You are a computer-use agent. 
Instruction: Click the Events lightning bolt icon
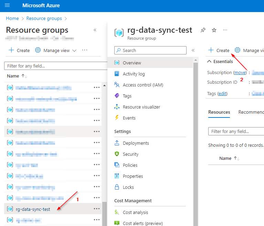(x=117, y=117)
